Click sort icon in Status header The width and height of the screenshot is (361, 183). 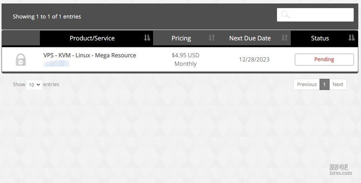coord(351,38)
